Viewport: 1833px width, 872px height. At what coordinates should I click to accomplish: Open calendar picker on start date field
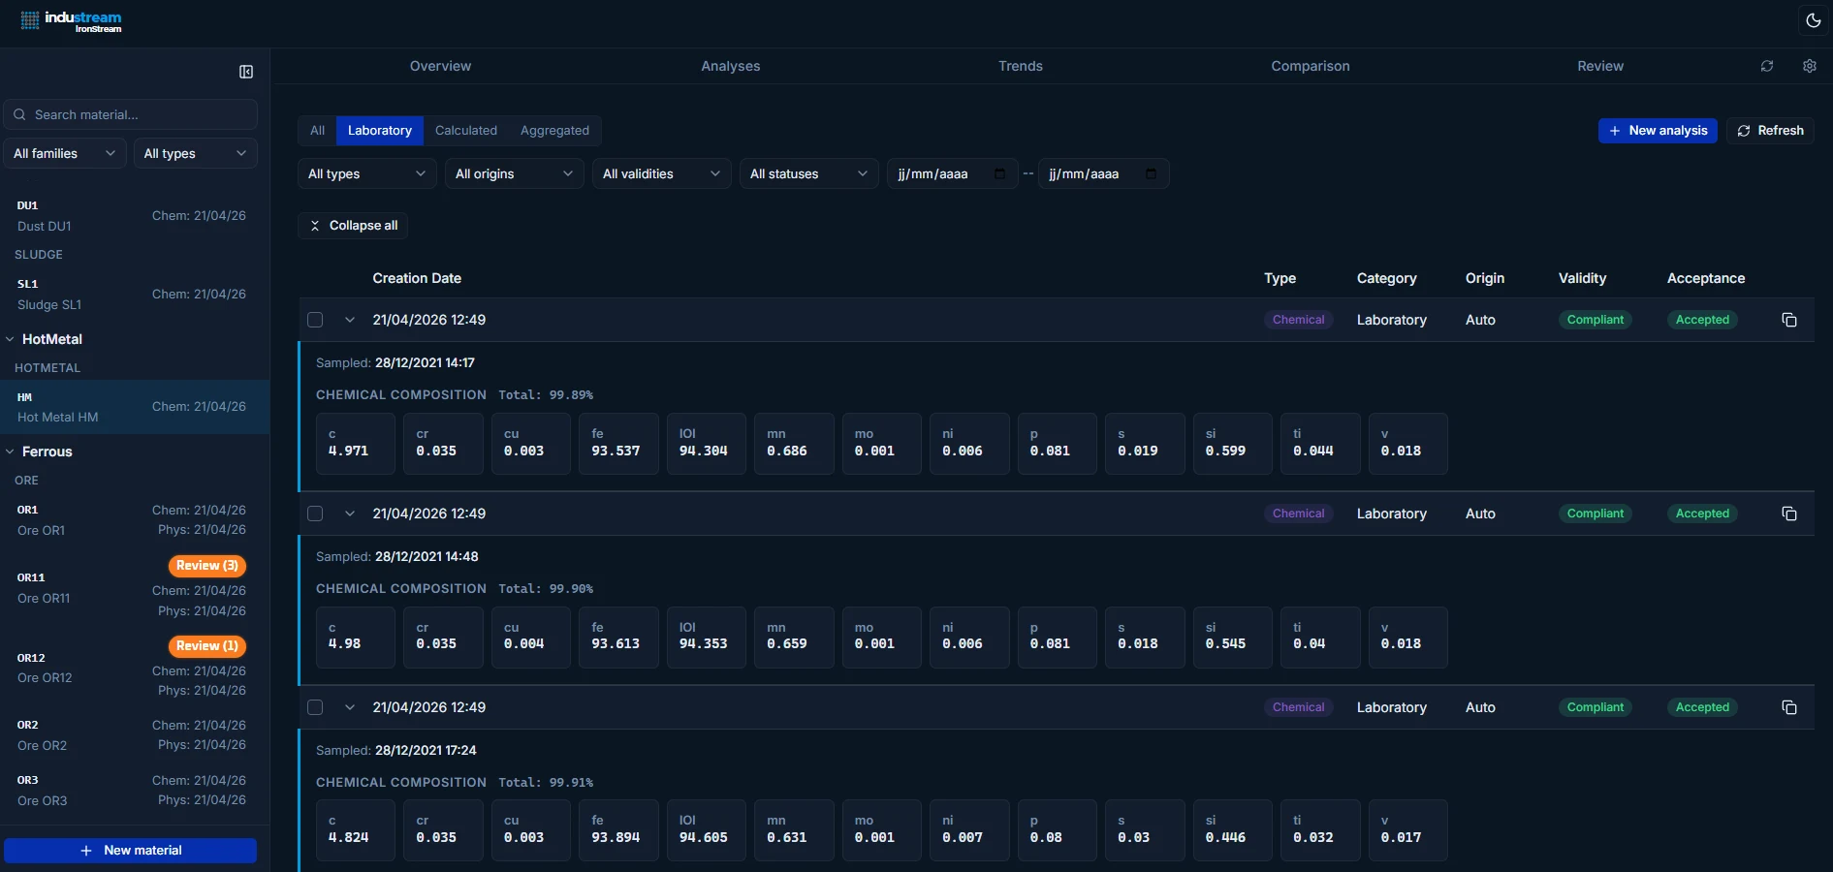coord(999,174)
